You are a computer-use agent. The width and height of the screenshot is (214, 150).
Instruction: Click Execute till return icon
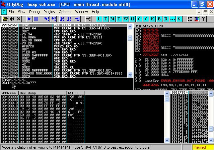[x=77, y=19]
